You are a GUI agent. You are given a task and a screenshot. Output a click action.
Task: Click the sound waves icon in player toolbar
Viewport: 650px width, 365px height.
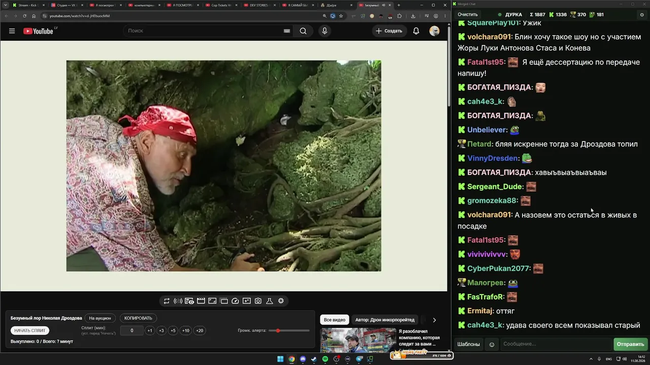(x=178, y=301)
